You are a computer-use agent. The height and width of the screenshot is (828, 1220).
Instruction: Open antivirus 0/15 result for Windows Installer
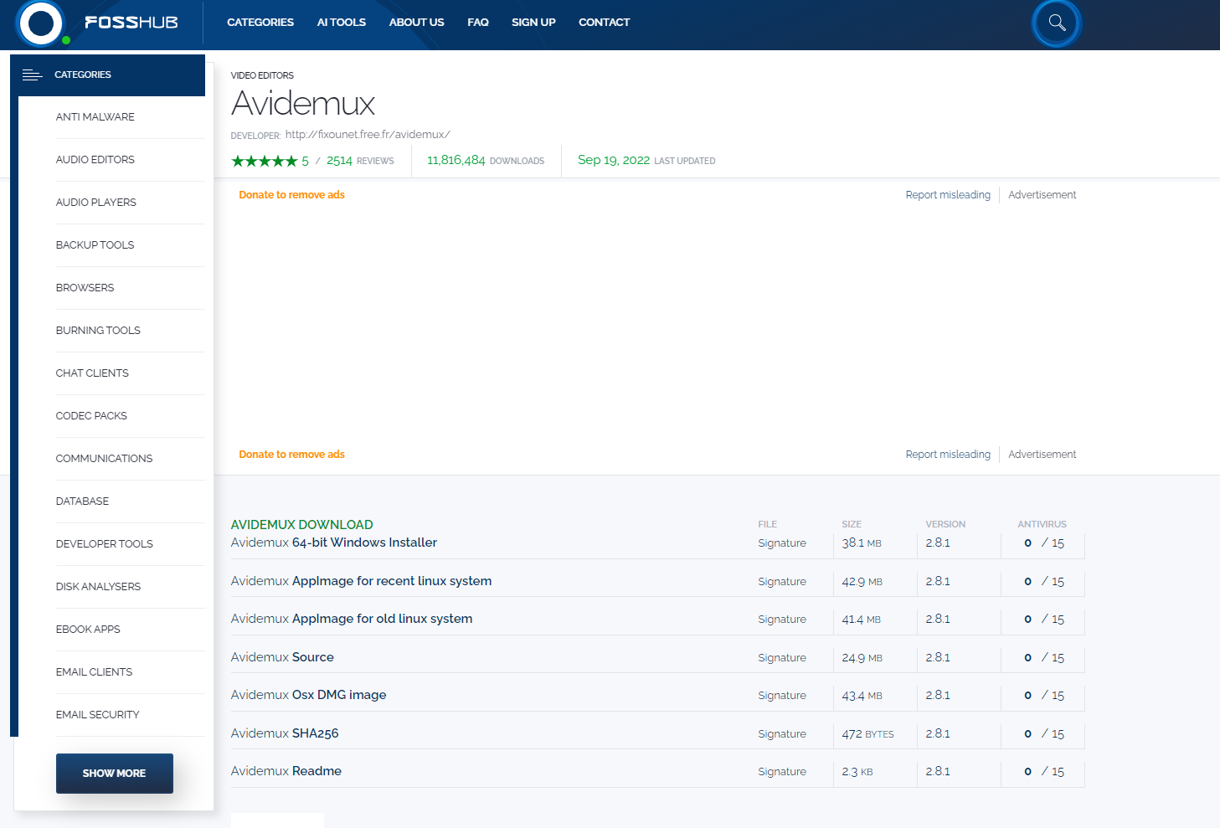tap(1044, 543)
